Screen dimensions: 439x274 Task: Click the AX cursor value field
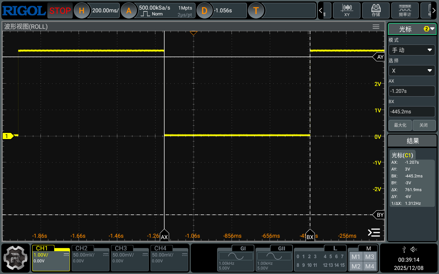412,91
